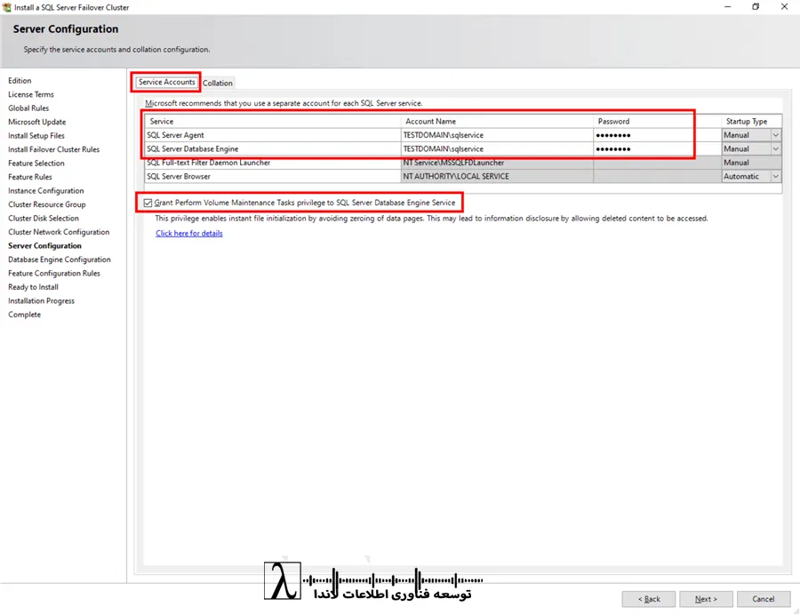Select SQL Full-text Filter Daemon Launcher row
Image resolution: width=800 pixels, height=615 pixels.
[209, 163]
